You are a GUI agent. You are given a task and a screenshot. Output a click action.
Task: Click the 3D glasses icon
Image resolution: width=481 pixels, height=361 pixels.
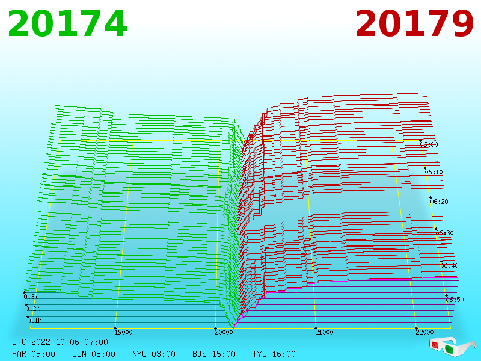[x=452, y=346]
